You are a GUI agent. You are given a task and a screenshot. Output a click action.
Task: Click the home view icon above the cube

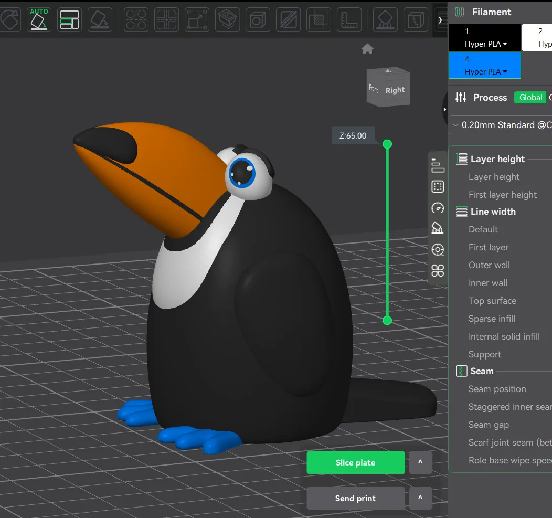tap(367, 49)
